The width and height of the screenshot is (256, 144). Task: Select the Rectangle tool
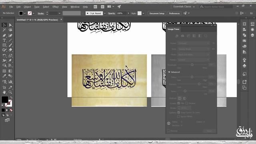pyautogui.click(x=4, y=45)
